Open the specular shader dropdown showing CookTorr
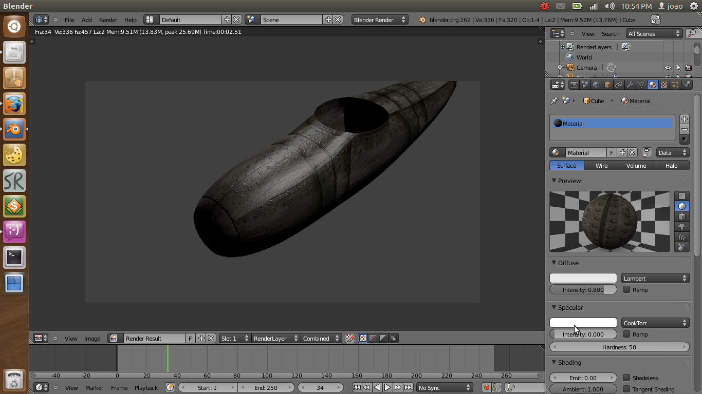 [x=655, y=322]
